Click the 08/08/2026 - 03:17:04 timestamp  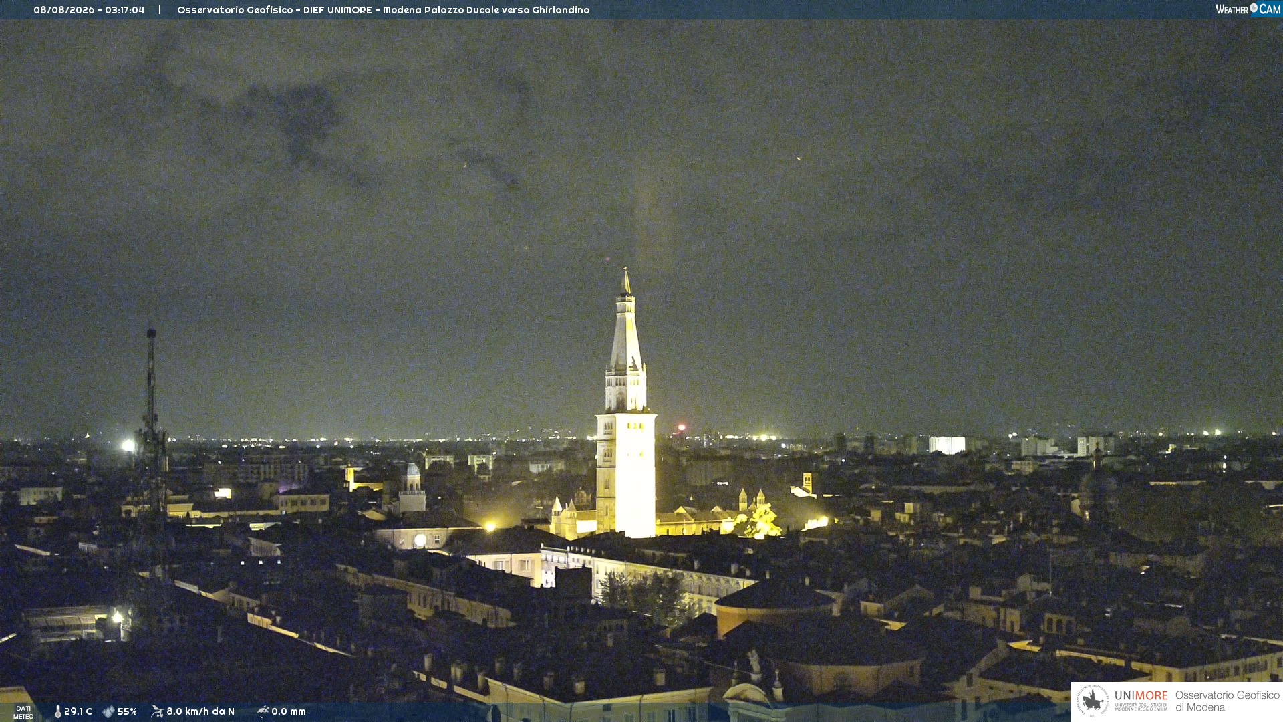click(x=89, y=10)
